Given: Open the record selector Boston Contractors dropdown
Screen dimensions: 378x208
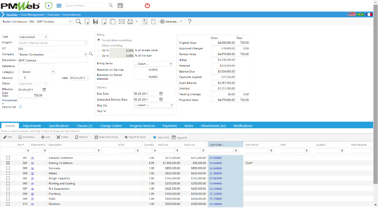Looking at the screenshot, I should click(x=70, y=21).
